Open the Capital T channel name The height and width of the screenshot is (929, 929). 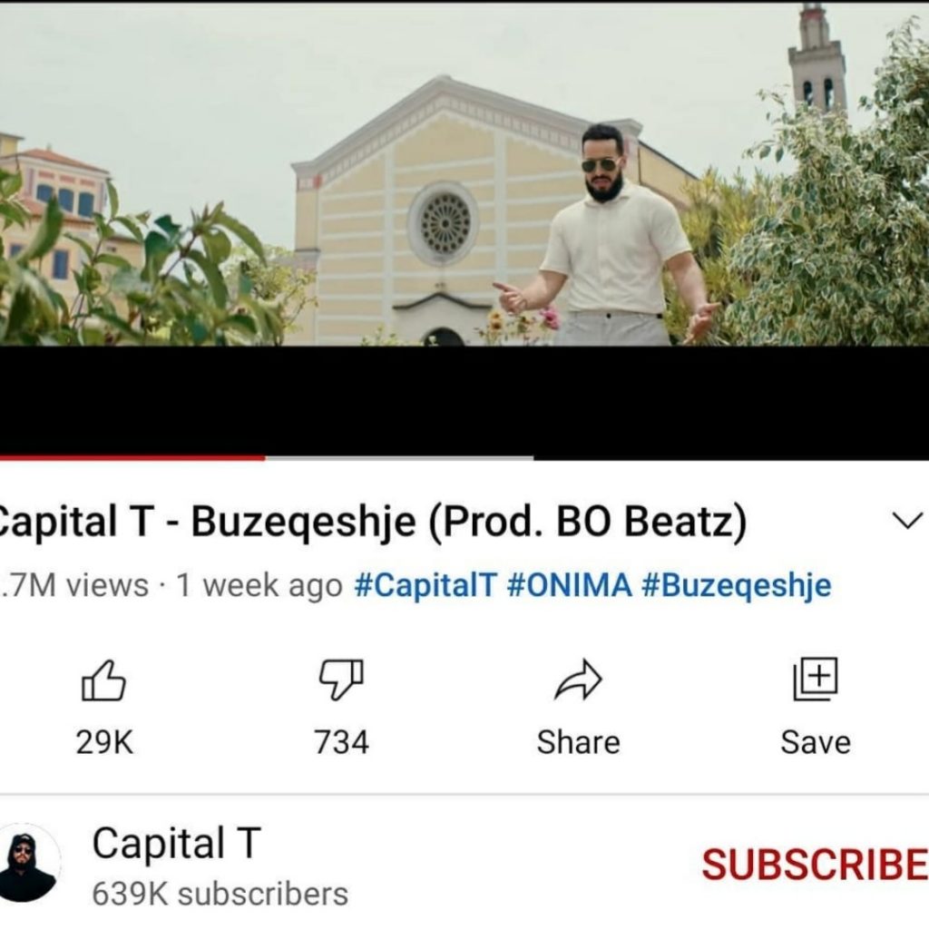point(177,843)
